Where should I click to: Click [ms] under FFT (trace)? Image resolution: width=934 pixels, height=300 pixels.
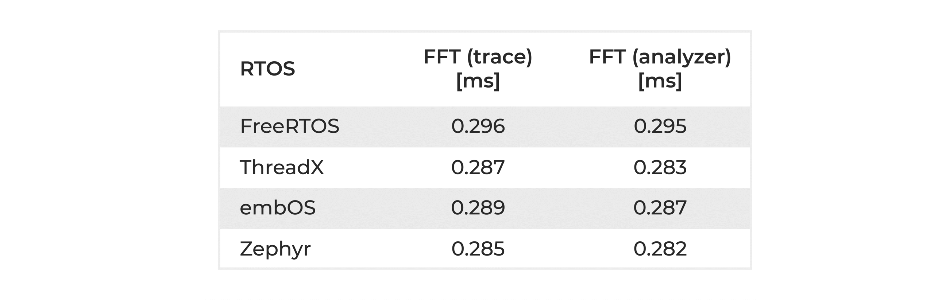pos(478,81)
